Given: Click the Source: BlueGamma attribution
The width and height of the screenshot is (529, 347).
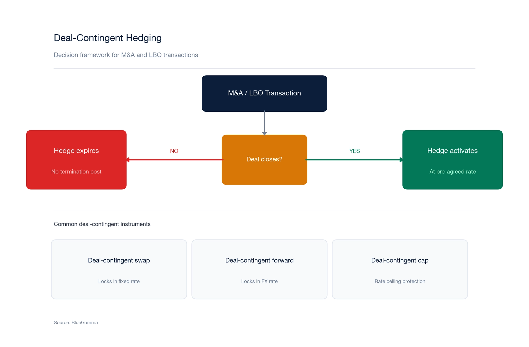Looking at the screenshot, I should click(x=76, y=322).
